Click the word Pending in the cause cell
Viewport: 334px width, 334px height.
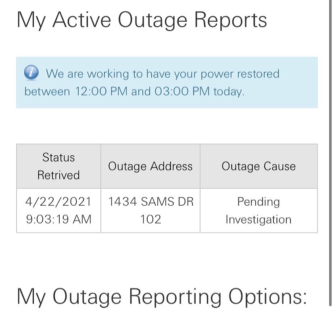click(x=259, y=202)
